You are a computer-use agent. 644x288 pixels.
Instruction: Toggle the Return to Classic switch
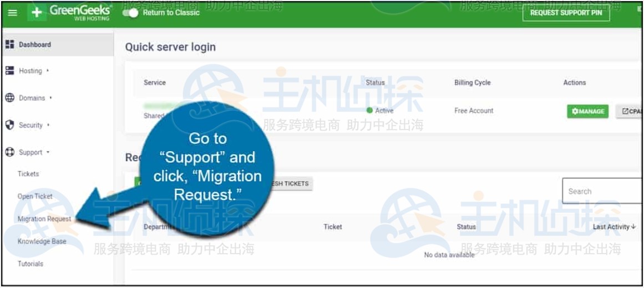pos(130,13)
